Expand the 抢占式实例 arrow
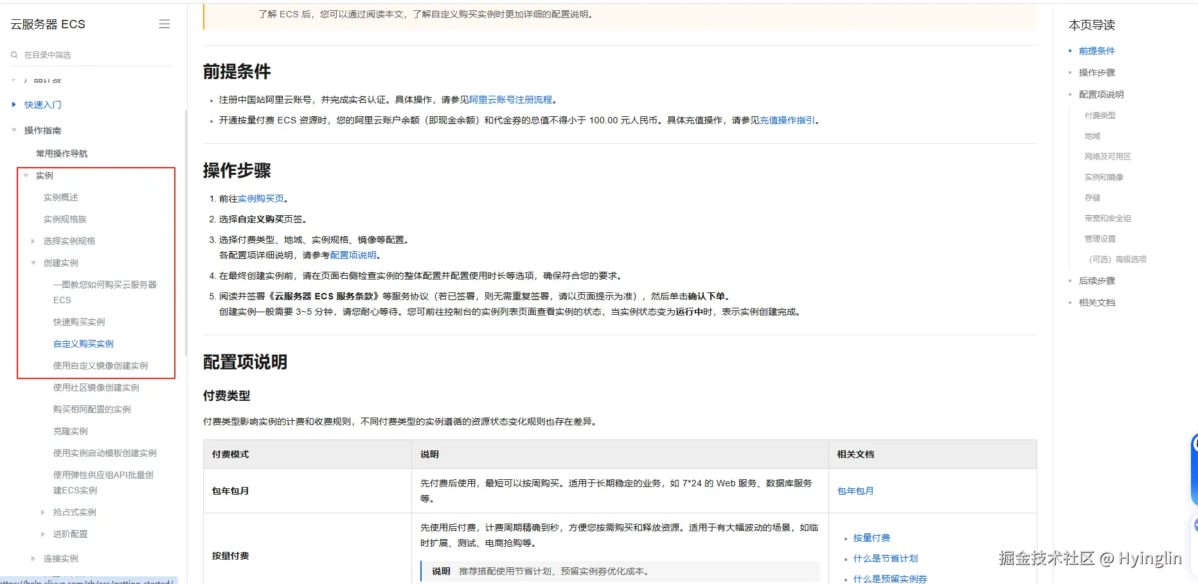 43,512
